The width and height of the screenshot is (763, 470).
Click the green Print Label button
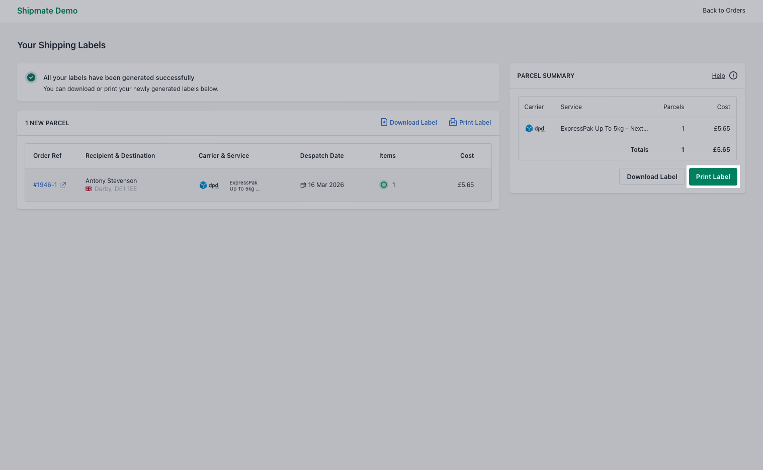click(x=713, y=177)
